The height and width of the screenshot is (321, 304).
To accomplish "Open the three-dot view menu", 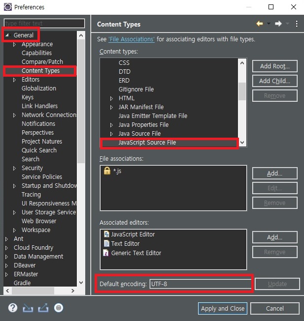I will click(297, 24).
